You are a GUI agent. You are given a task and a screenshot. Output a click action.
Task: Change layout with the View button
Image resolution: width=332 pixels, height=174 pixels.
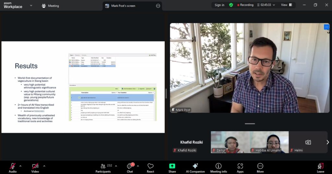(x=286, y=5)
